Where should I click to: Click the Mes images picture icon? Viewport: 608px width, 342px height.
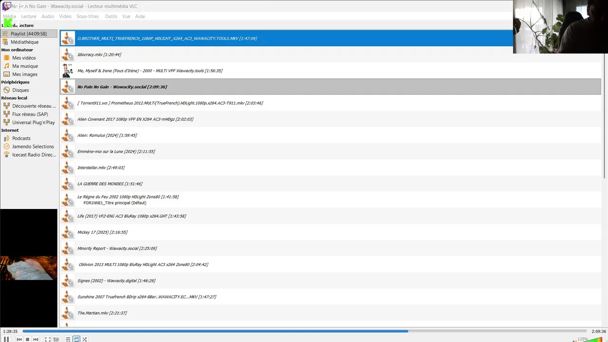(x=7, y=74)
